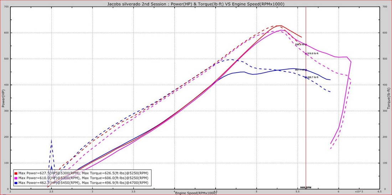This screenshot has height=195, width=392.
Task: Click the Engine Speed(RPMx1000) axis label
Action: point(196,193)
